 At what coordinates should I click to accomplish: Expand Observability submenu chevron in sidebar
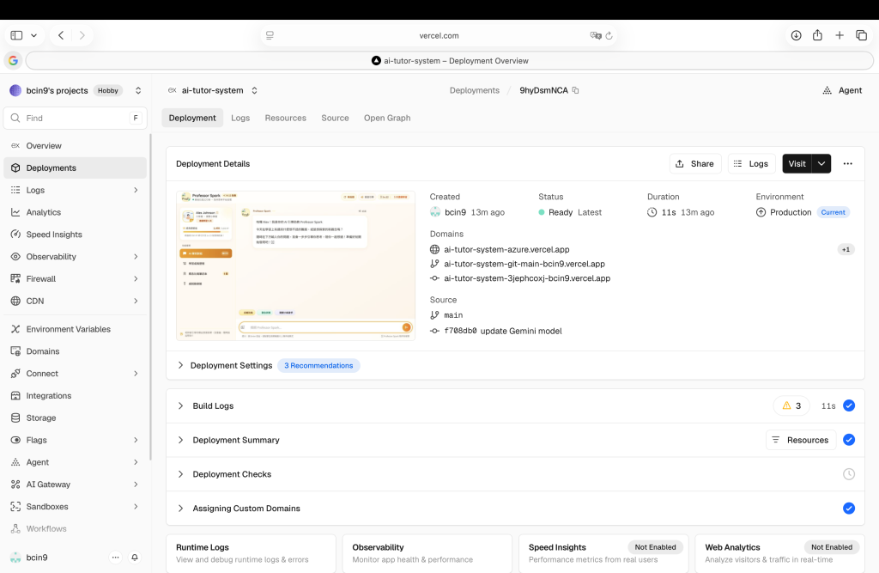click(x=136, y=257)
